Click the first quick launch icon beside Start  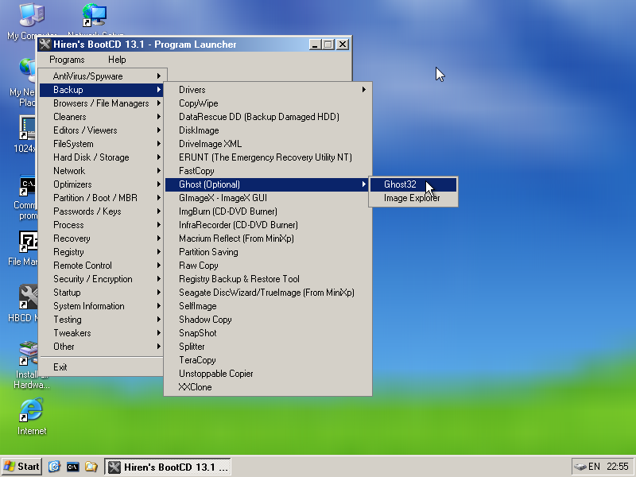click(54, 467)
